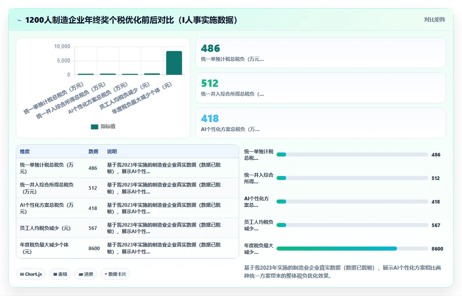Click the 486 value in the table
Screen dimensions: 462x296
pyautogui.click(x=93, y=168)
